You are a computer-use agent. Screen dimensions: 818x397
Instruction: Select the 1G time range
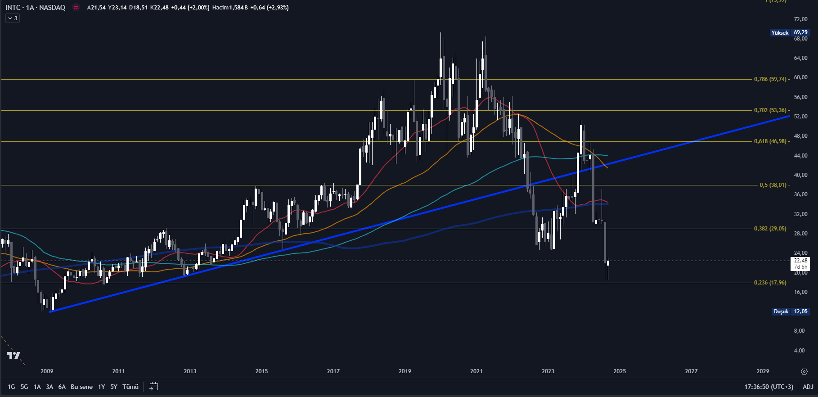pyautogui.click(x=11, y=387)
